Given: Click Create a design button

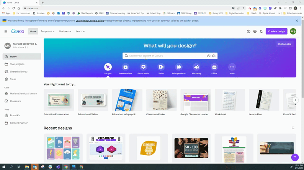Looking at the screenshot, I should [x=276, y=31].
